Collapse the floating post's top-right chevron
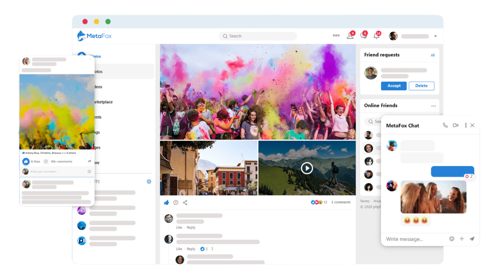This screenshot has height=278, width=495. click(x=90, y=59)
